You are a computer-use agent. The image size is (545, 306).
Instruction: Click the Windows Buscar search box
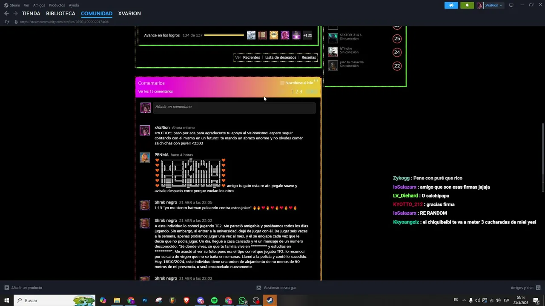pos(54,300)
